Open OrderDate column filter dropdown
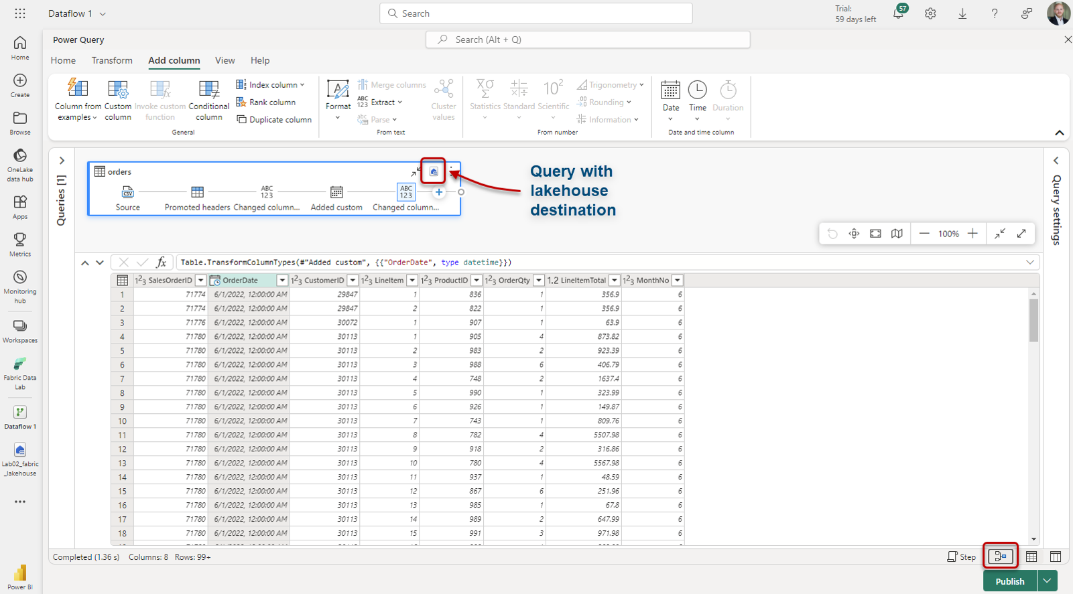 (282, 281)
